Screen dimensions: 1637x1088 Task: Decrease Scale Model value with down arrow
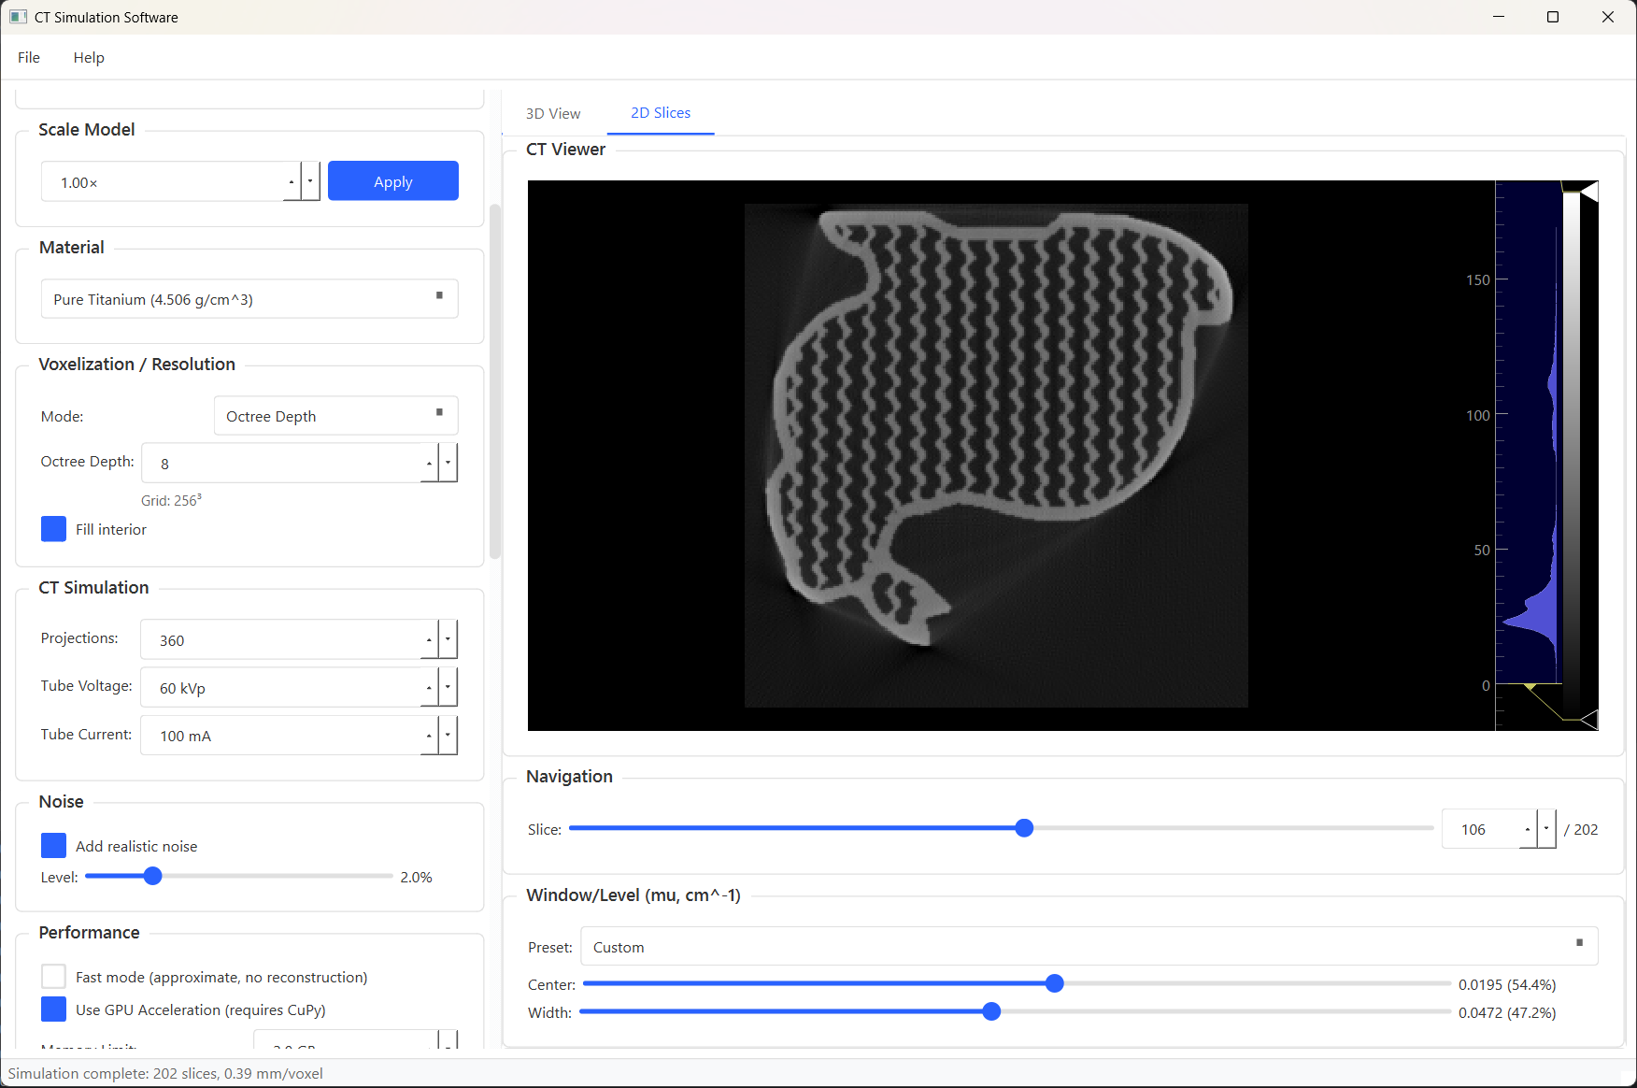(x=310, y=181)
